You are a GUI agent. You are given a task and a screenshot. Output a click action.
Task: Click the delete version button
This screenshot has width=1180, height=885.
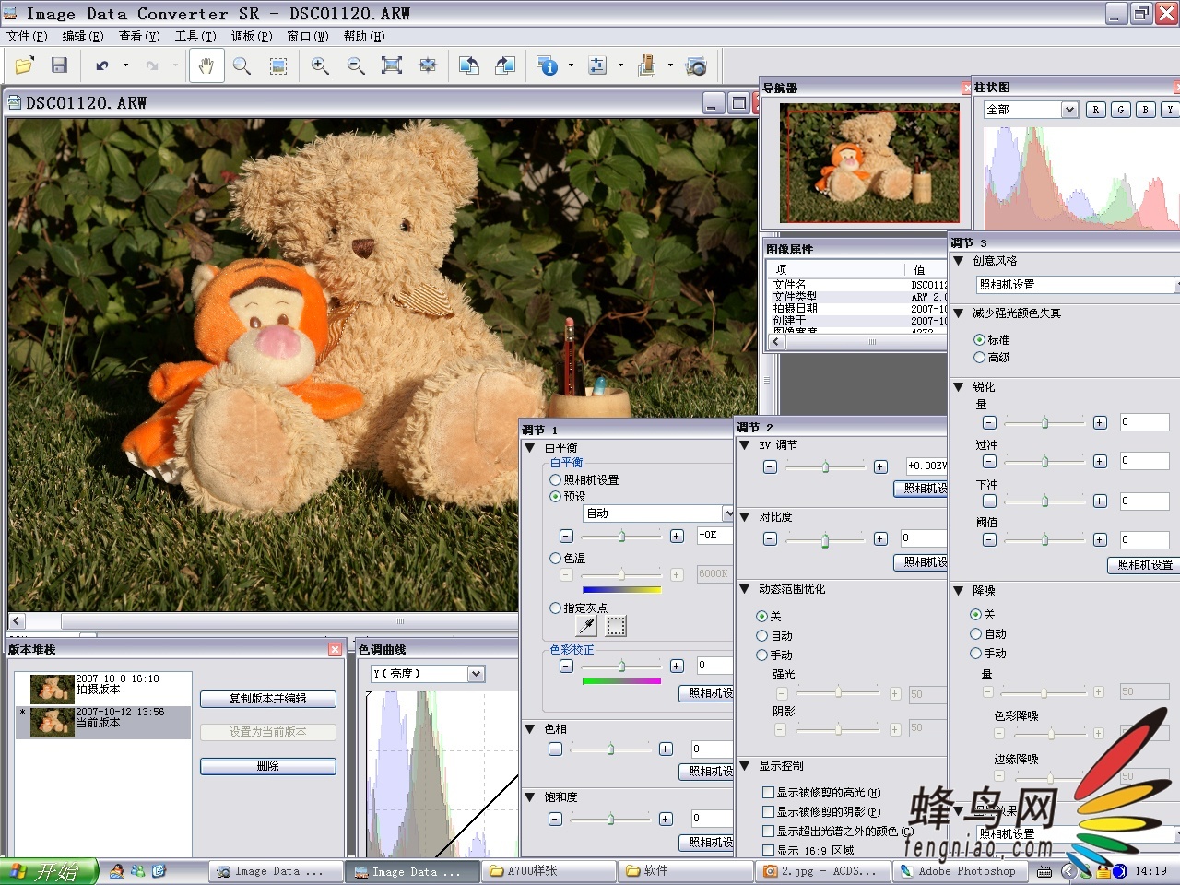pos(268,766)
